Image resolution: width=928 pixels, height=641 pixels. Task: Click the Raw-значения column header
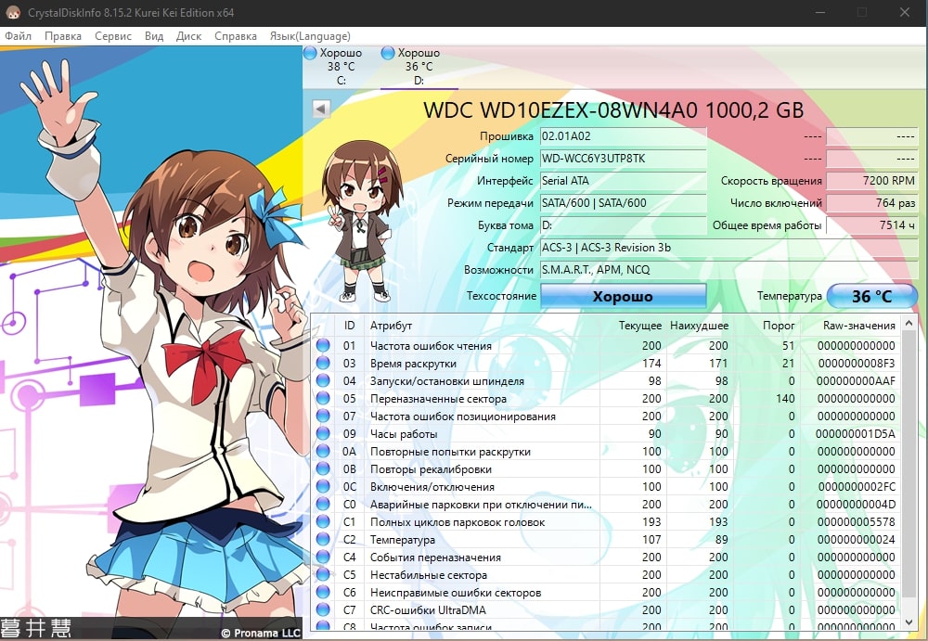coord(858,326)
